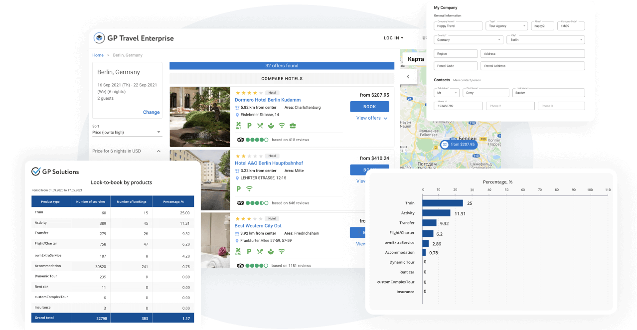Click Best Western's air conditioning icon
The height and width of the screenshot is (330, 637).
click(239, 252)
